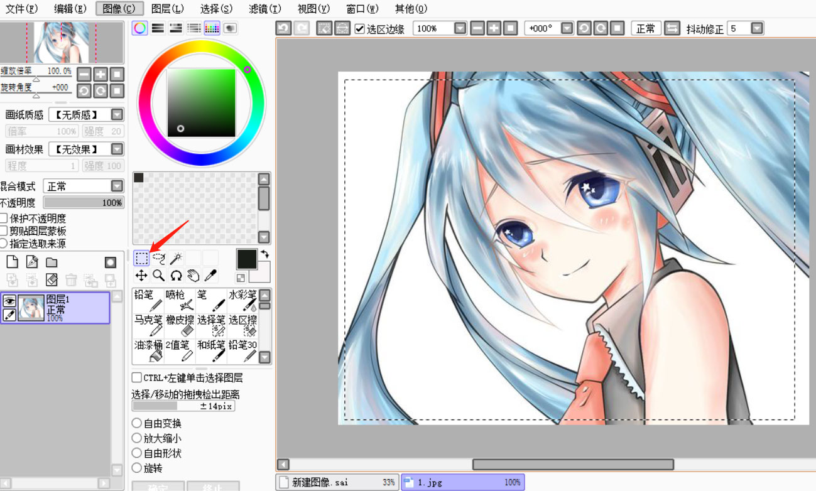
Task: Switch to the 1.jpg tab
Action: [462, 482]
